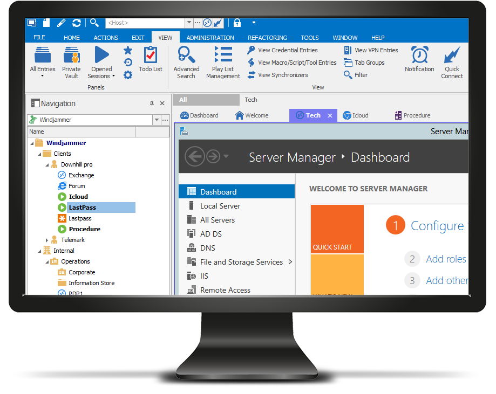Click View Macro/Script/Tool Entries
496x394 pixels.
coord(291,63)
